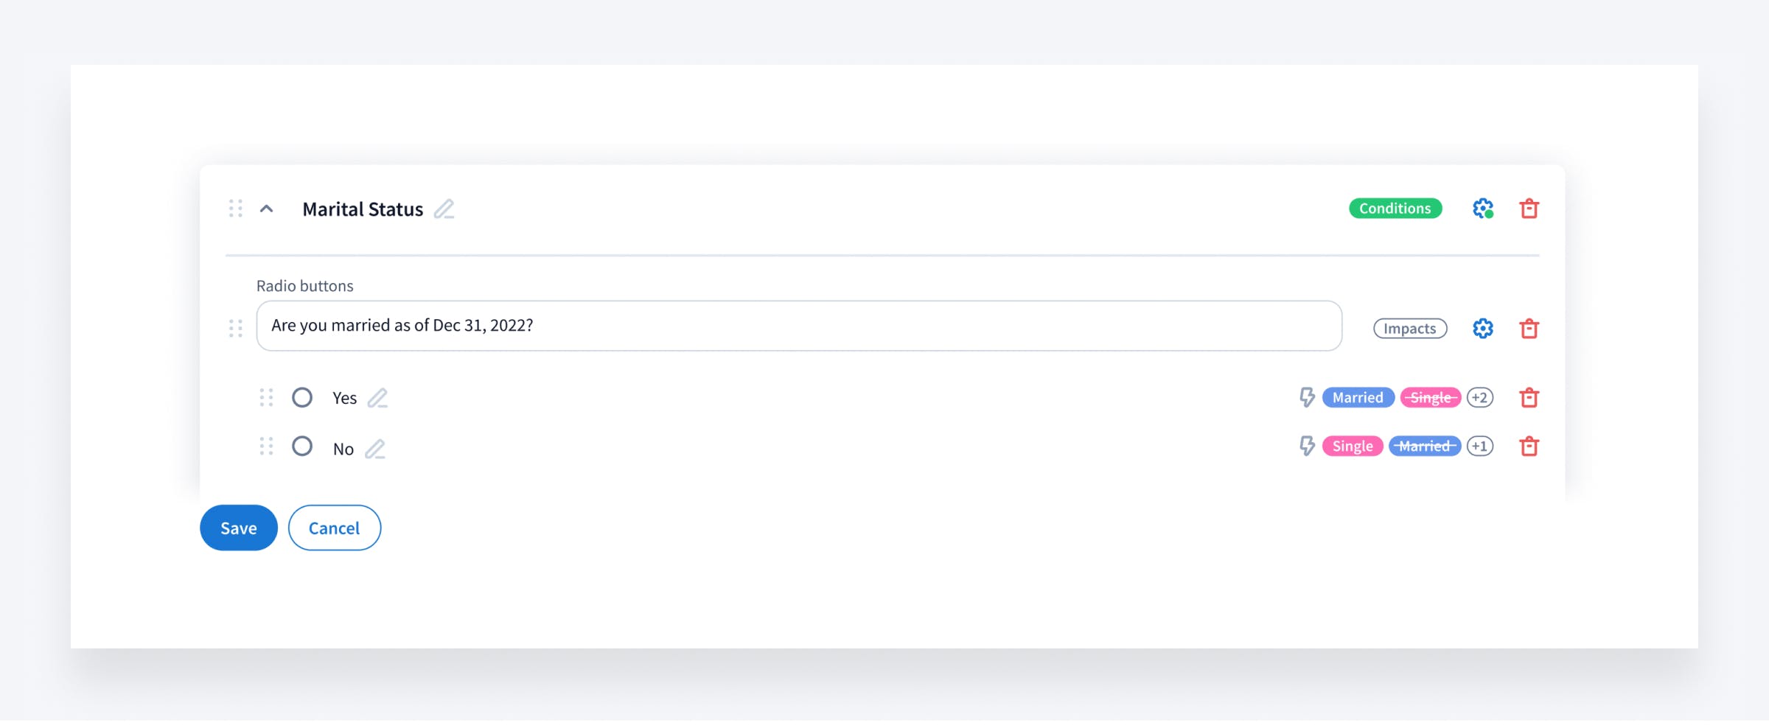Select the Yes radio button

(302, 398)
